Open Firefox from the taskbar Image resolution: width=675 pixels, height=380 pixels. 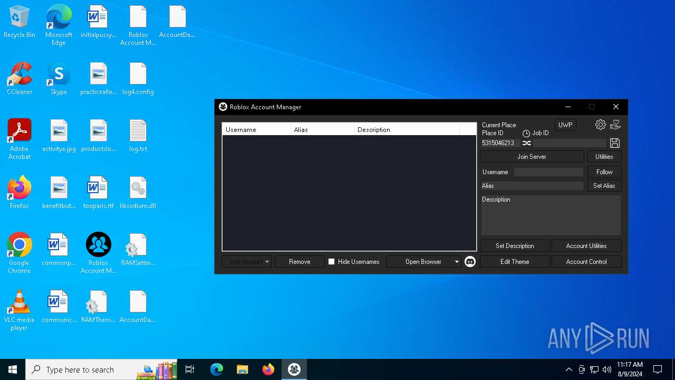(268, 369)
